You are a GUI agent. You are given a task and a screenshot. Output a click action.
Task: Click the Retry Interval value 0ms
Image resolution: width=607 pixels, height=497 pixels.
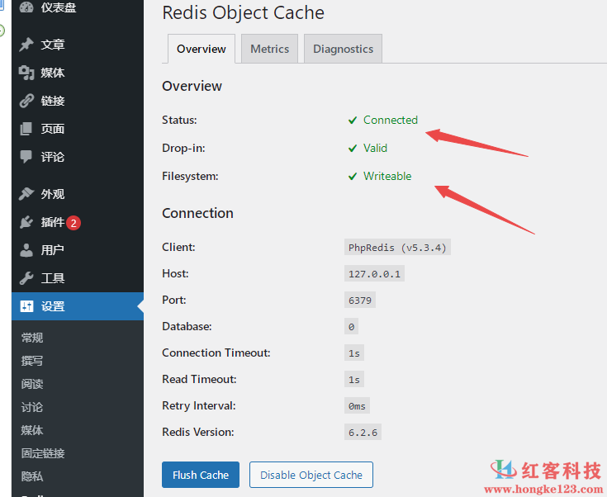(357, 405)
